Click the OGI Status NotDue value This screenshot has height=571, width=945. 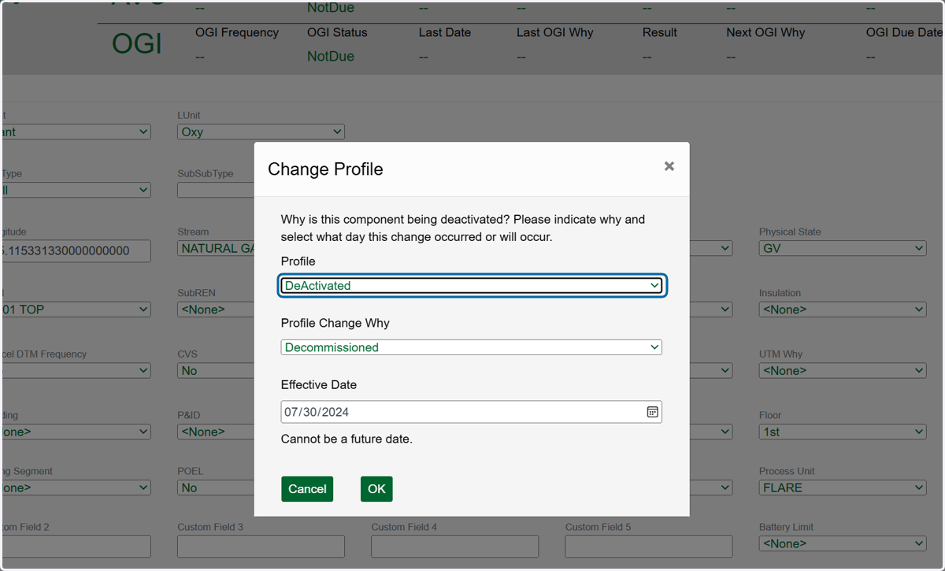coord(331,57)
